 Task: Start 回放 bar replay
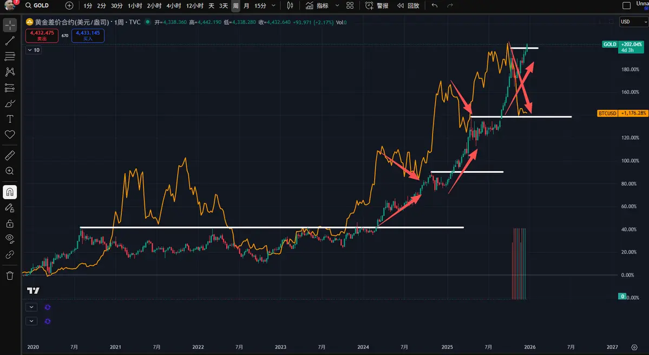click(408, 5)
